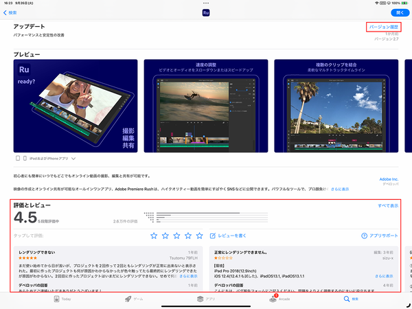The height and width of the screenshot is (309, 412).
Task: Open the Adobe Inc. developer page
Action: click(389, 180)
